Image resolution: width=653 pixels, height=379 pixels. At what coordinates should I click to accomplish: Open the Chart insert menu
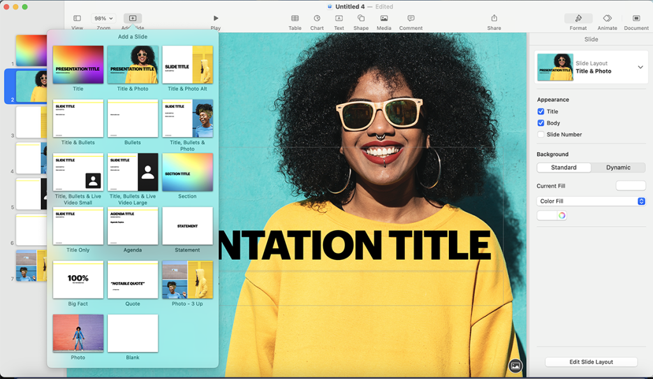point(317,20)
